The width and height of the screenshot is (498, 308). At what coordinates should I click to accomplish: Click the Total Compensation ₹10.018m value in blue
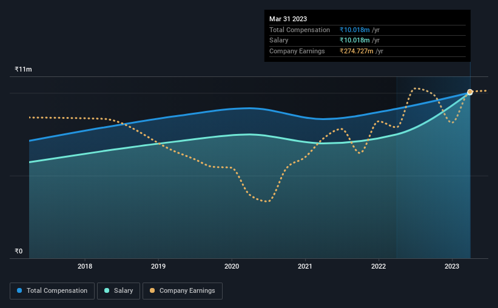pyautogui.click(x=354, y=30)
